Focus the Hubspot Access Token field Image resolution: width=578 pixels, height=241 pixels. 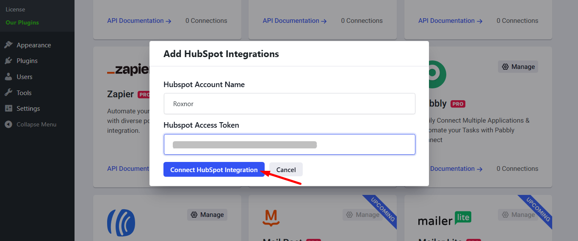click(289, 145)
